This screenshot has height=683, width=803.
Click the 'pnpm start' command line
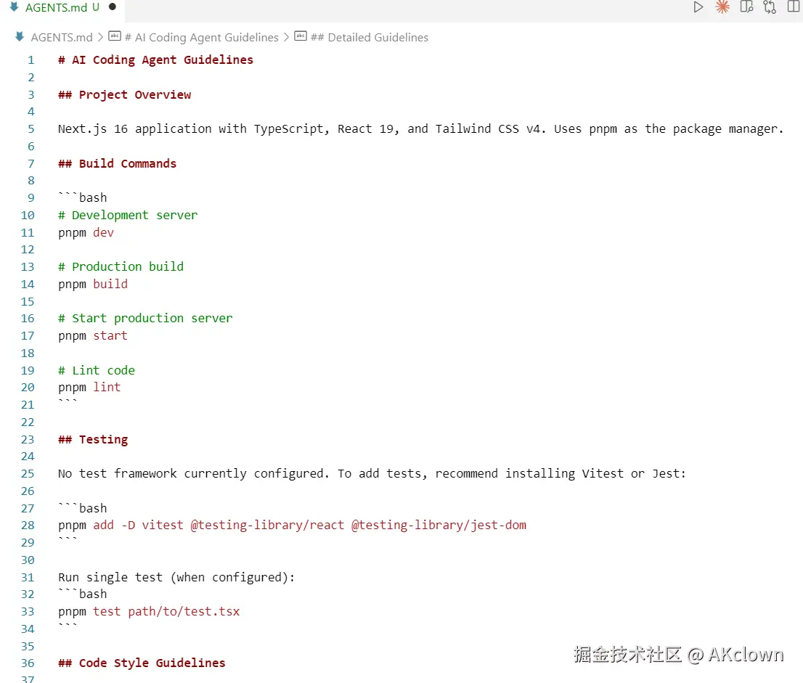93,336
